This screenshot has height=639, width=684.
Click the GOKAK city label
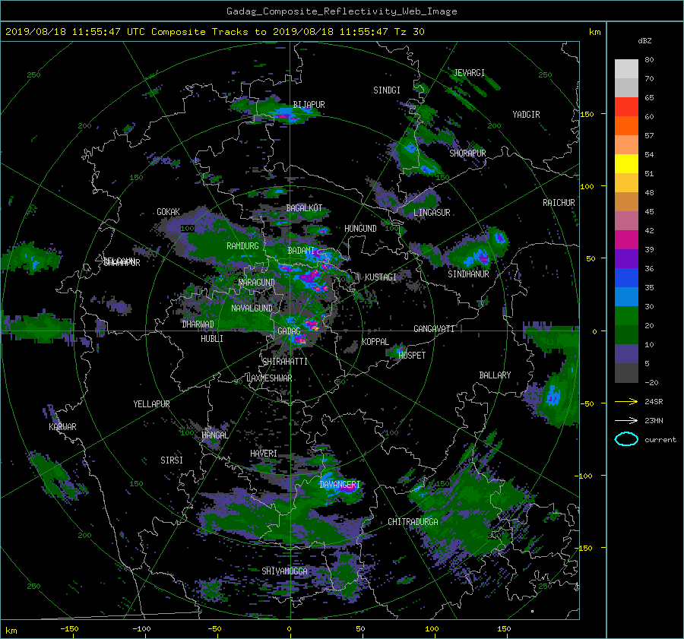169,212
